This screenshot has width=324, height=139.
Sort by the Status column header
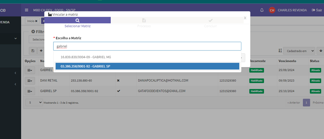(x=314, y=61)
